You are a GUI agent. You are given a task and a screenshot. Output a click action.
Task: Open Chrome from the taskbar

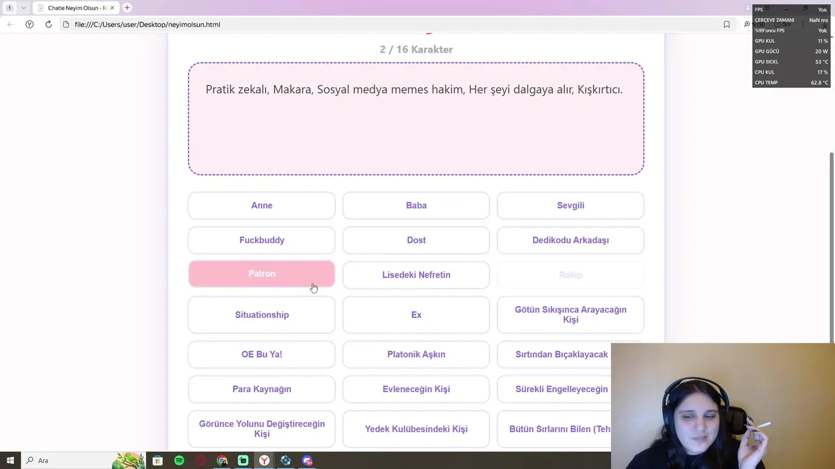222,461
